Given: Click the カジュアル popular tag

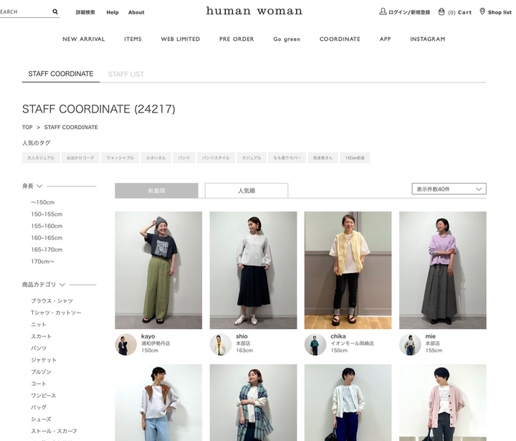Looking at the screenshot, I should point(252,158).
